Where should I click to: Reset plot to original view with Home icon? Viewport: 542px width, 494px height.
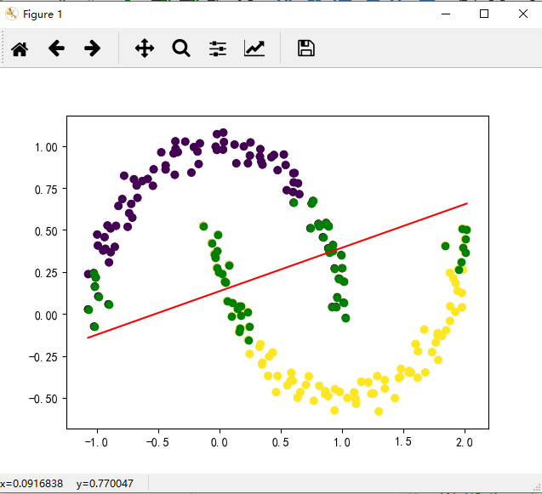[x=20, y=48]
